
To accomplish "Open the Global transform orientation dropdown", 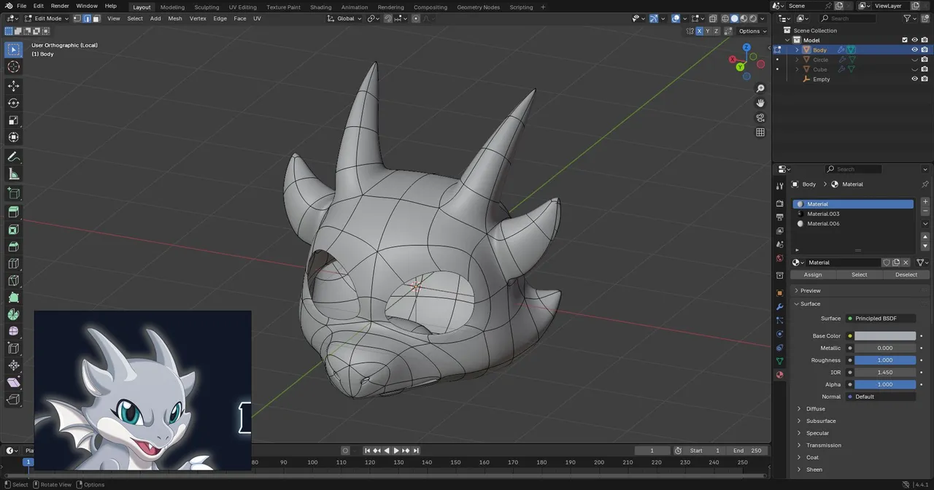I will [344, 18].
